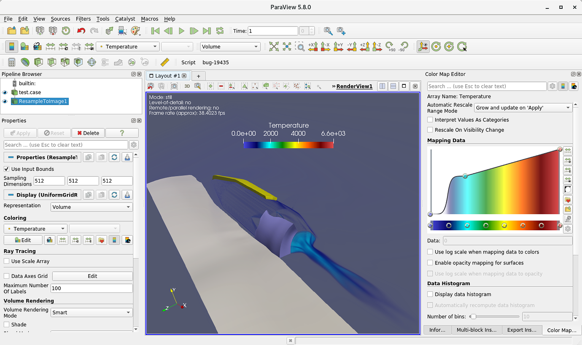The width and height of the screenshot is (582, 345).
Task: Focus Color Map Editor search box
Action: coord(487,86)
